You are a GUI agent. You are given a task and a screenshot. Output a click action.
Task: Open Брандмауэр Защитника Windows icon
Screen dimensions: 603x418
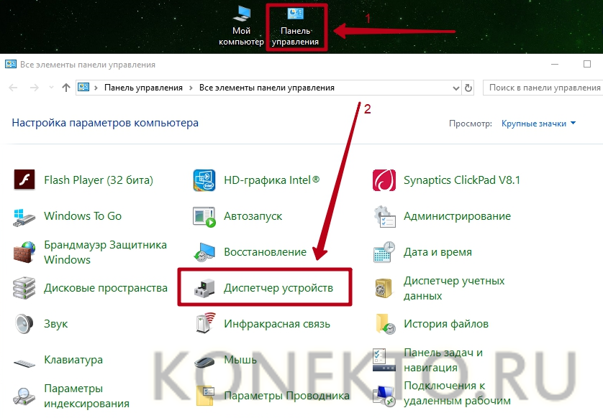(x=24, y=252)
